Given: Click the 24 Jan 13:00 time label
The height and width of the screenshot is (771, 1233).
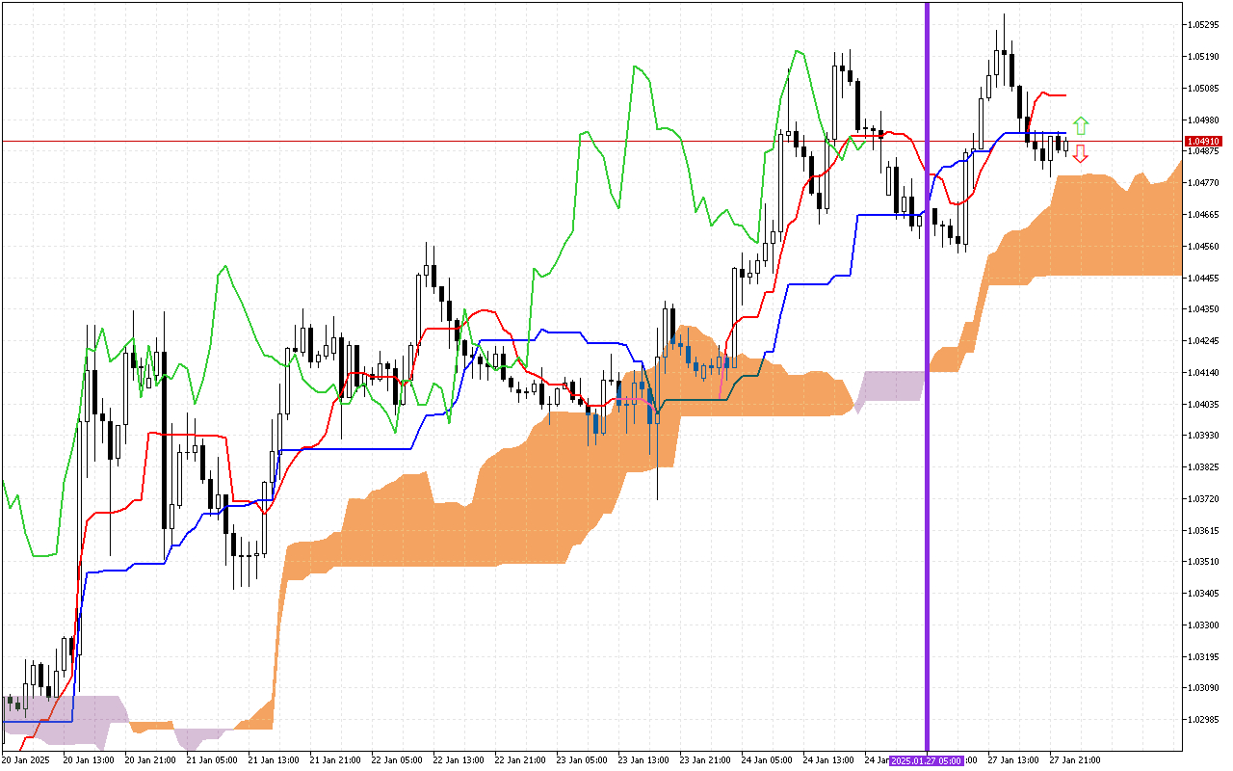Looking at the screenshot, I should pyautogui.click(x=828, y=760).
